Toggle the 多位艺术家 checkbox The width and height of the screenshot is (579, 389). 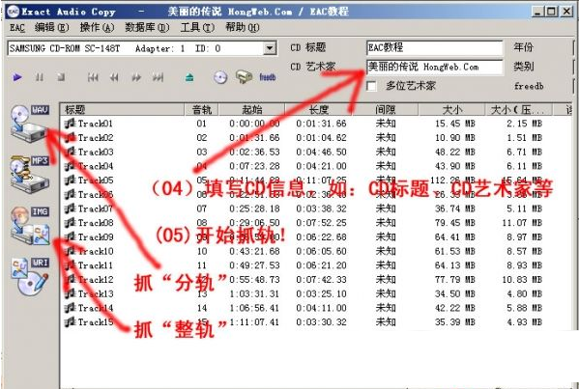tap(371, 86)
